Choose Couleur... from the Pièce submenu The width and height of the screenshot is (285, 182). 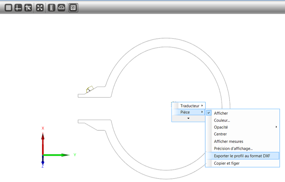[242, 120]
